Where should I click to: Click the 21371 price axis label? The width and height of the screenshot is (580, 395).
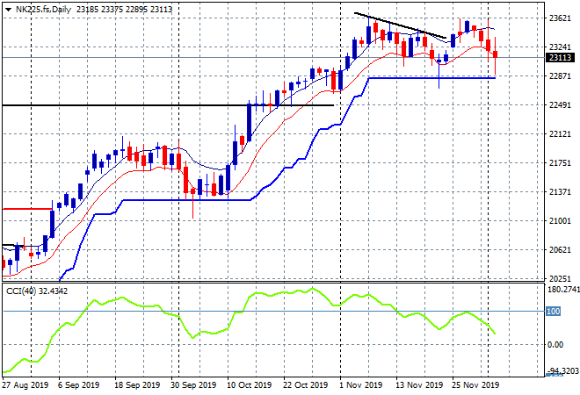[x=560, y=191]
